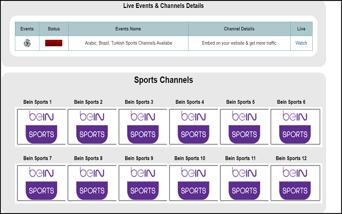Screen dimensions: 342x214
Task: Click the Events Name column header
Action: (x=128, y=29)
